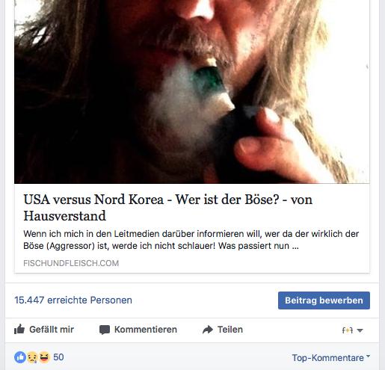Viewport: 385px width, 370px height.
Task: Click the FISCHUNDFLEISCH.COM source domain
Action: [71, 263]
